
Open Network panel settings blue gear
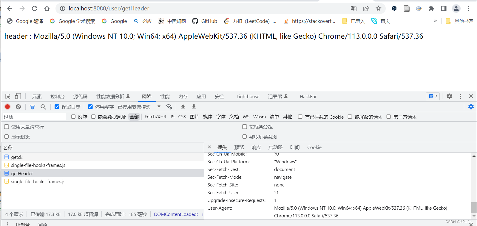coord(471,107)
